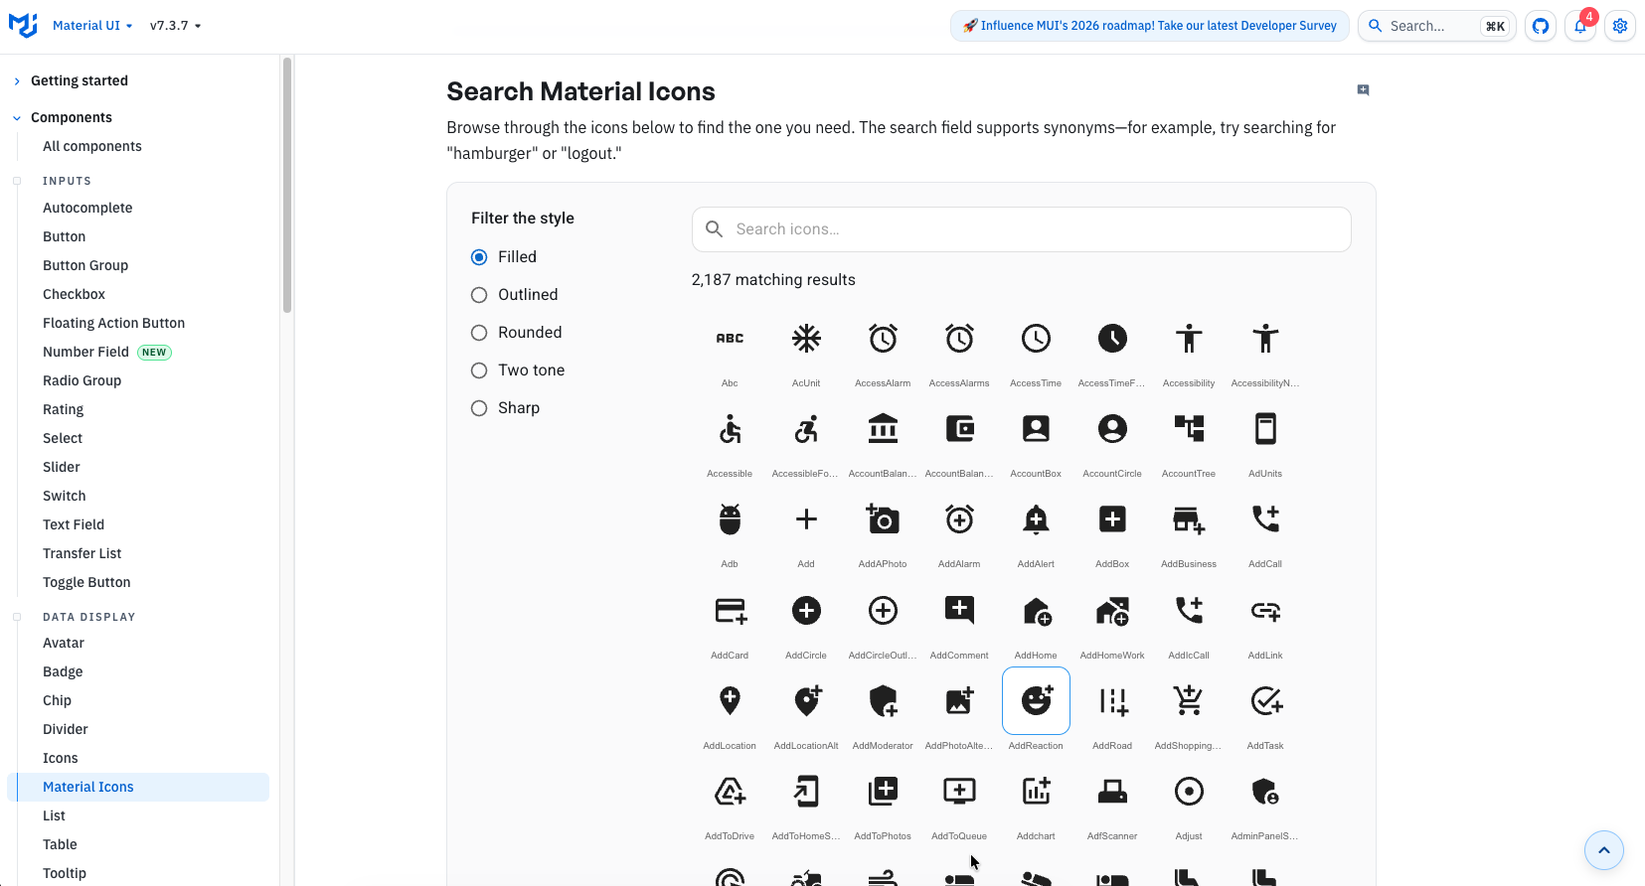
Task: Select the AddReaction smiley icon
Action: (1036, 701)
